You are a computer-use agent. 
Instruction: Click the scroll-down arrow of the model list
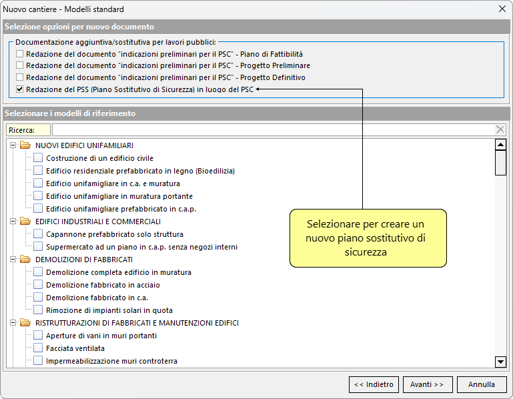500,362
